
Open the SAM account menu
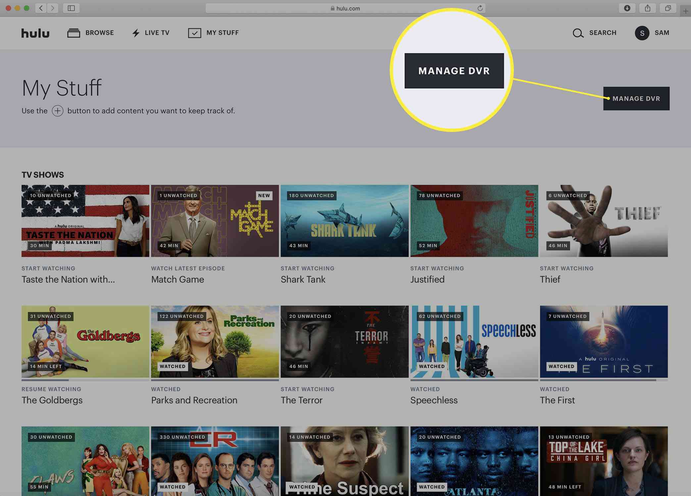pyautogui.click(x=662, y=33)
